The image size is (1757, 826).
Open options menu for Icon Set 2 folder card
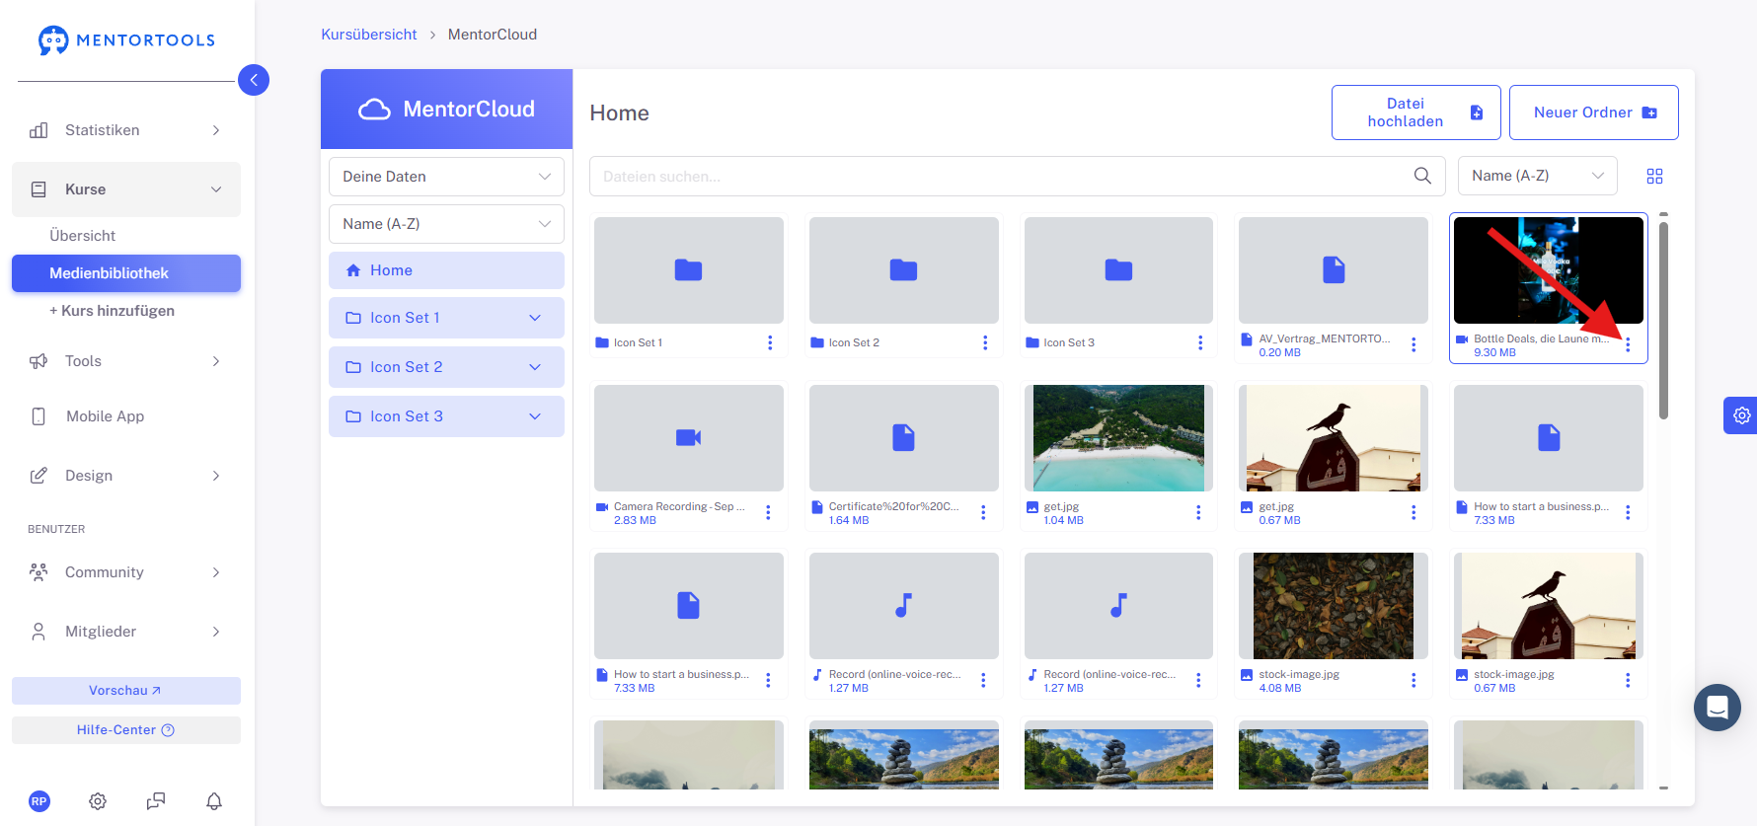click(985, 342)
